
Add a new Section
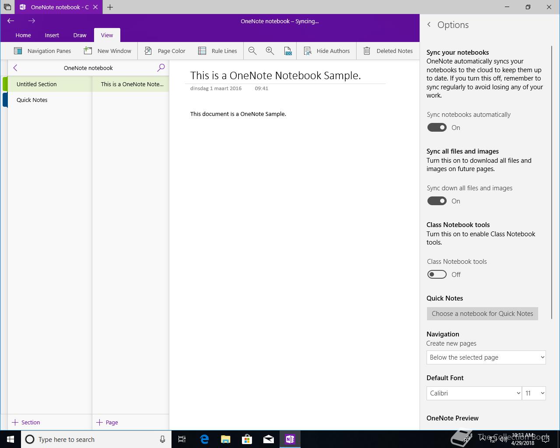(x=26, y=422)
